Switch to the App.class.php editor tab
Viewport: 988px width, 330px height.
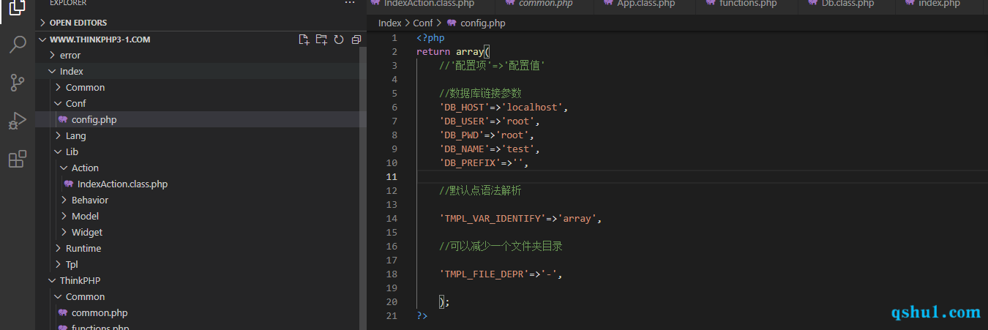click(645, 4)
